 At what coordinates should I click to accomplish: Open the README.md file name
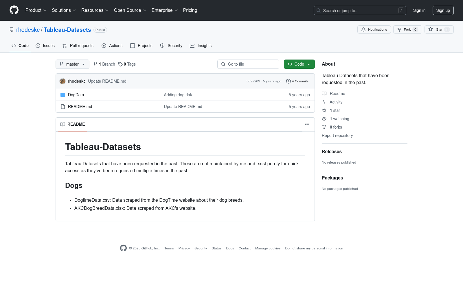(80, 107)
